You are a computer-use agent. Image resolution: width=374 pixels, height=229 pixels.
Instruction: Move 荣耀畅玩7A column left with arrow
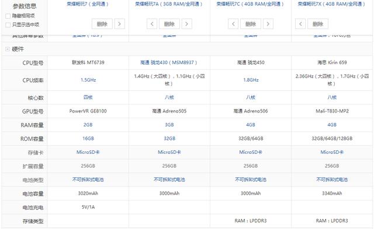pos(152,24)
